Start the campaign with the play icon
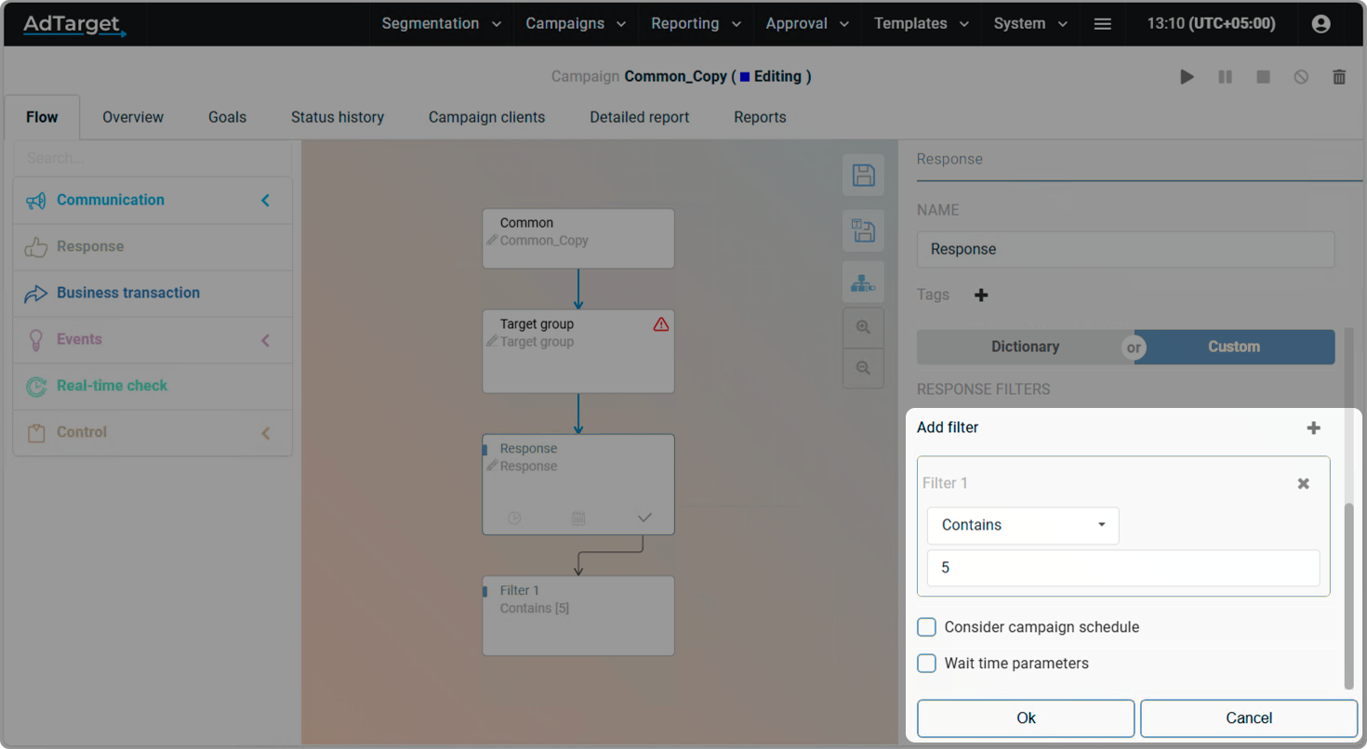This screenshot has height=749, width=1367. (1187, 77)
